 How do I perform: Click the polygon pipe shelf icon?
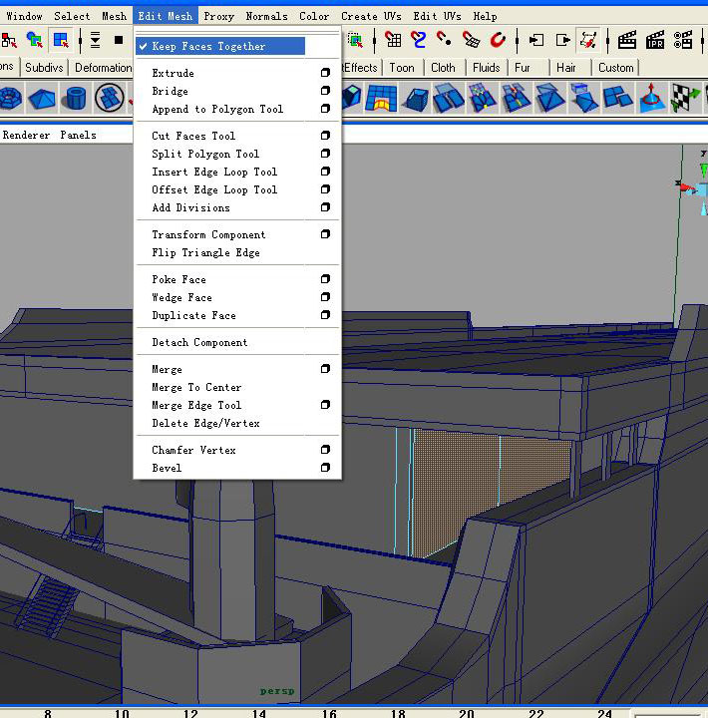pyautogui.click(x=76, y=98)
